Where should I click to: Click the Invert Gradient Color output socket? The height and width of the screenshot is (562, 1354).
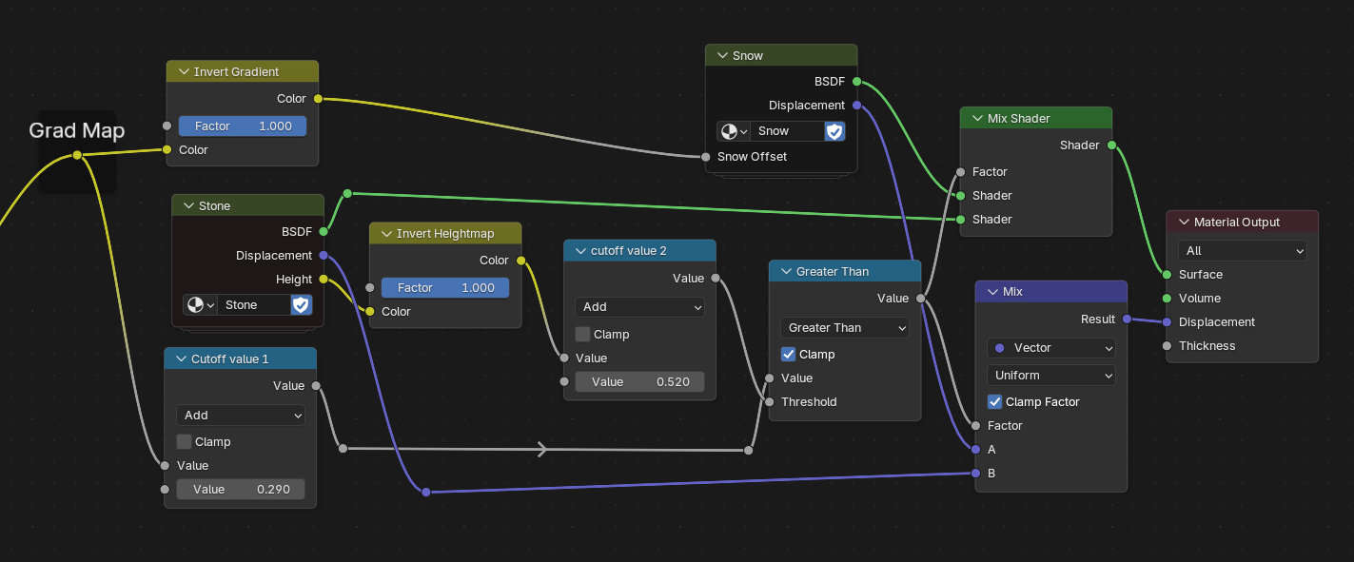[318, 99]
